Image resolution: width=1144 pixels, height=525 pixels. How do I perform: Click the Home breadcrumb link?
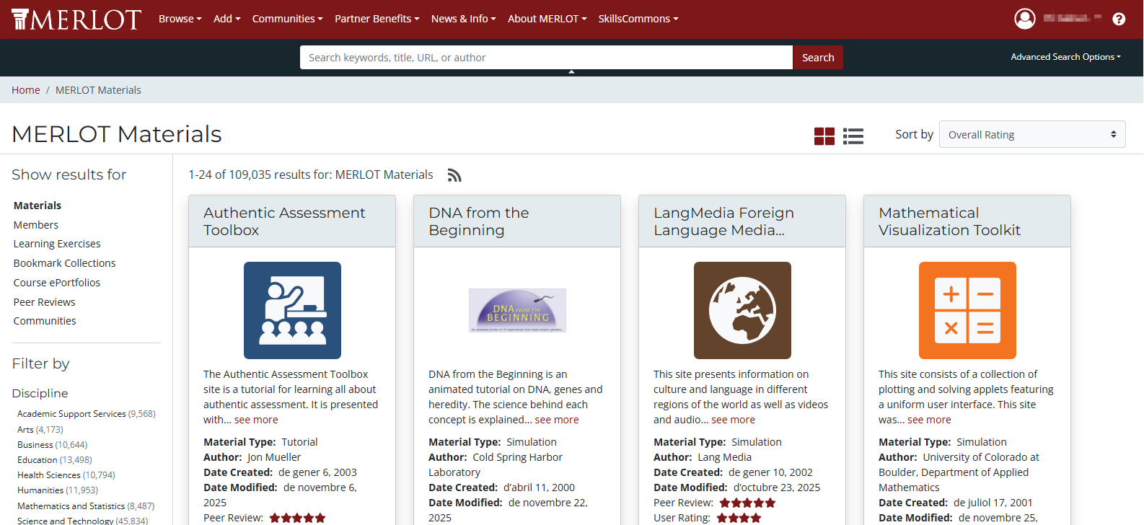[26, 90]
